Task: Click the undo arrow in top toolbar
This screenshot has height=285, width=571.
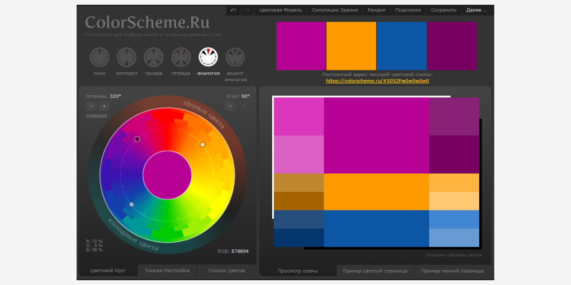Action: tap(233, 10)
